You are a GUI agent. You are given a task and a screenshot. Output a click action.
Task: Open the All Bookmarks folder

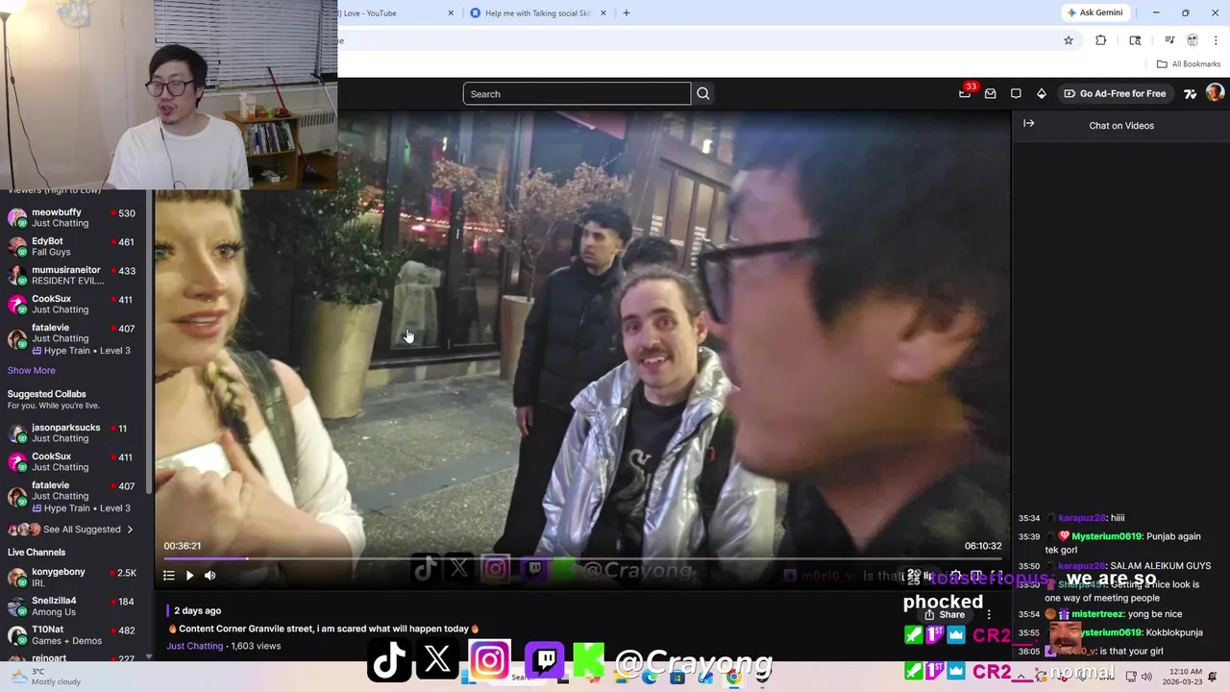[x=1189, y=63]
